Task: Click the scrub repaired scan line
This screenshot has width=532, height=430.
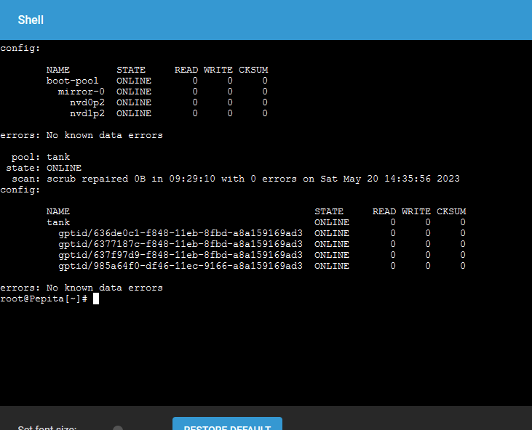Action: coord(236,179)
